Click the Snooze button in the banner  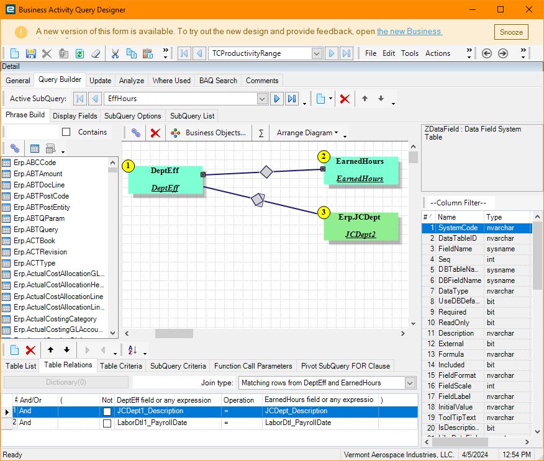[511, 32]
